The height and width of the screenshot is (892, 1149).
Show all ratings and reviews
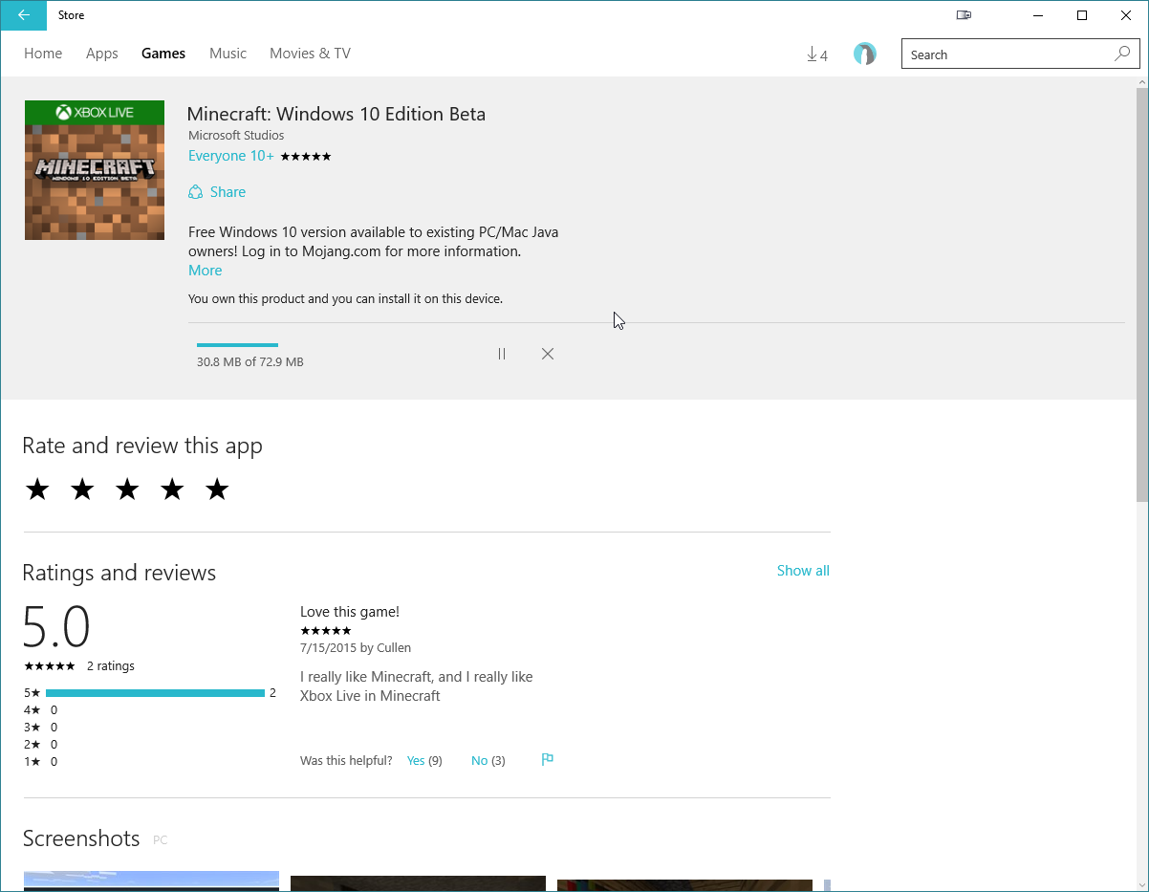click(x=803, y=571)
